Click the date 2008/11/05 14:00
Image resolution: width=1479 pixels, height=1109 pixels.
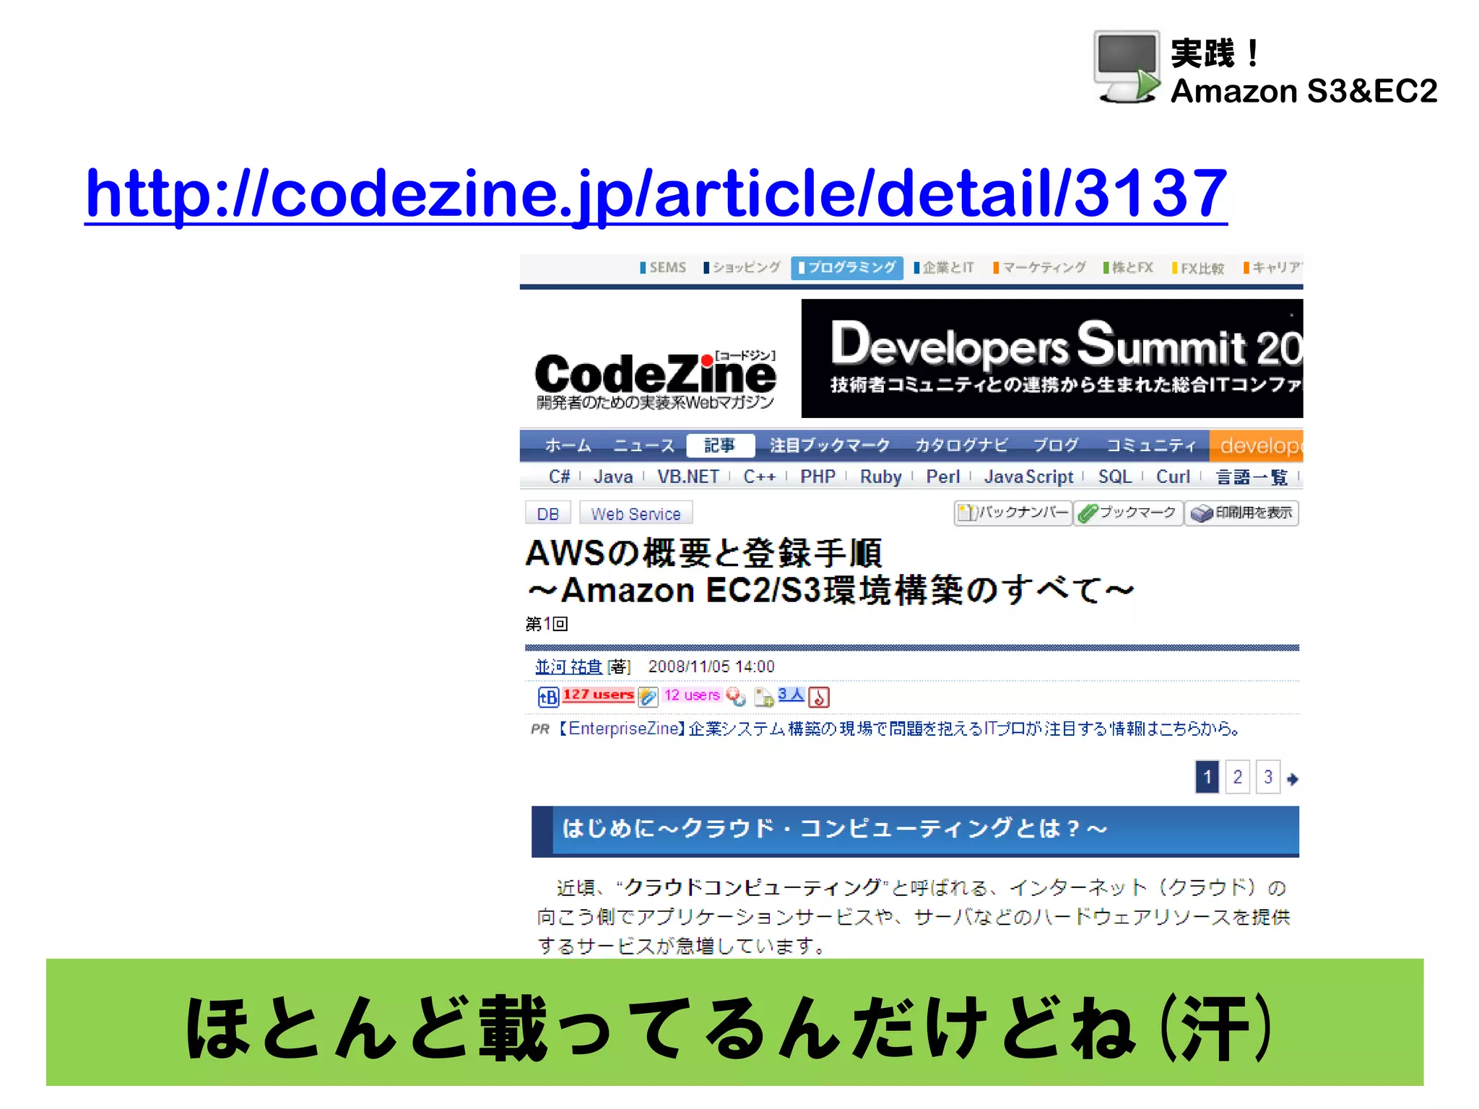711,666
